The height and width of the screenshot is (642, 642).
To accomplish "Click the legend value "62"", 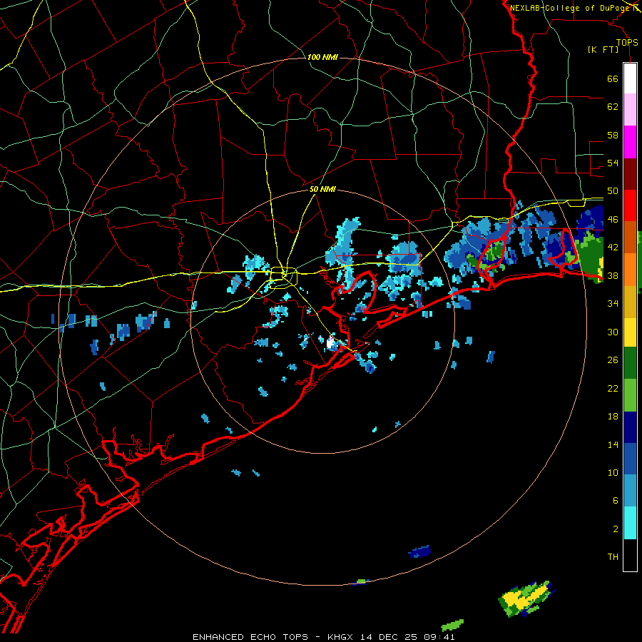I will (613, 107).
